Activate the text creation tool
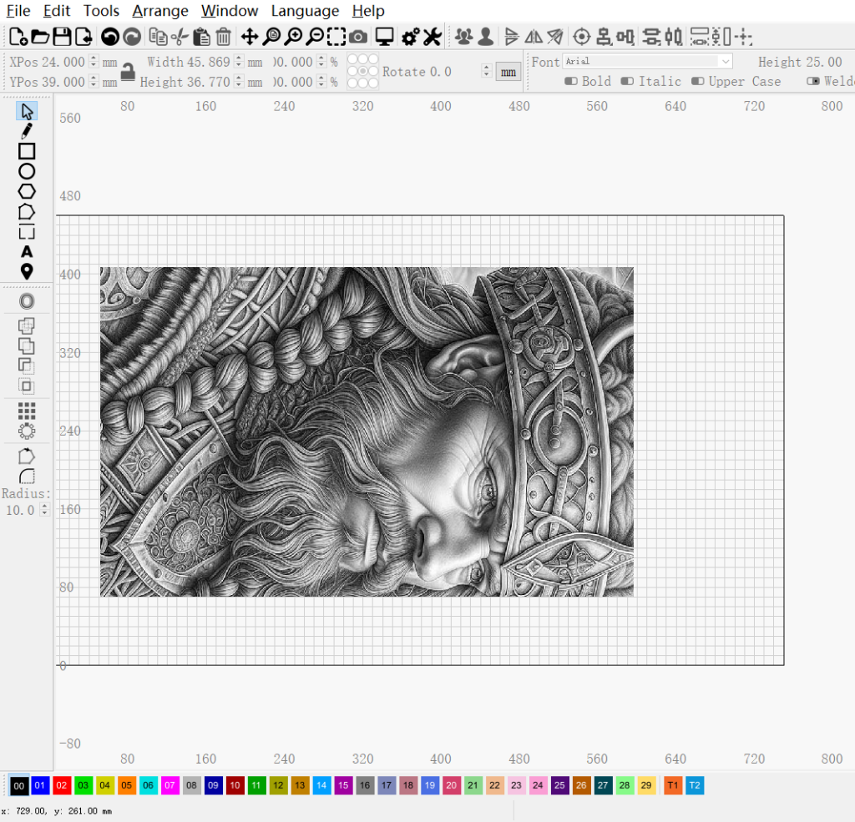Image resolution: width=855 pixels, height=822 pixels. click(27, 252)
